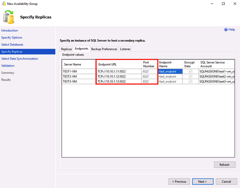240x188 pixels.
Task: Click port number 5022 for TEST1-VM
Action: pyautogui.click(x=150, y=71)
